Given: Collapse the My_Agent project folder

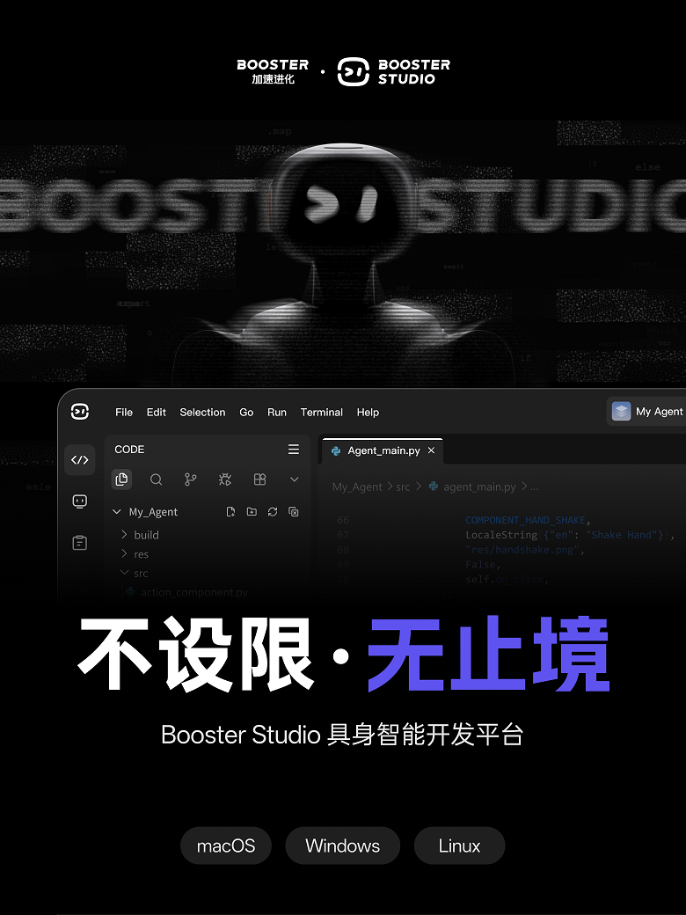Looking at the screenshot, I should [x=117, y=512].
